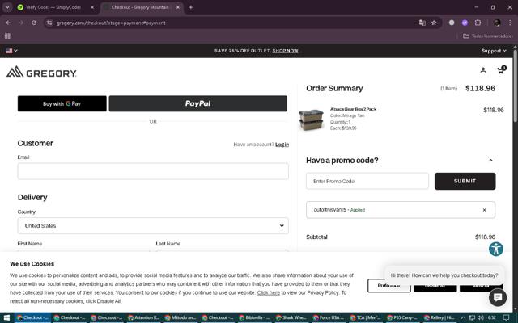Expand the Support menu
Image resolution: width=518 pixels, height=323 pixels.
pos(494,51)
